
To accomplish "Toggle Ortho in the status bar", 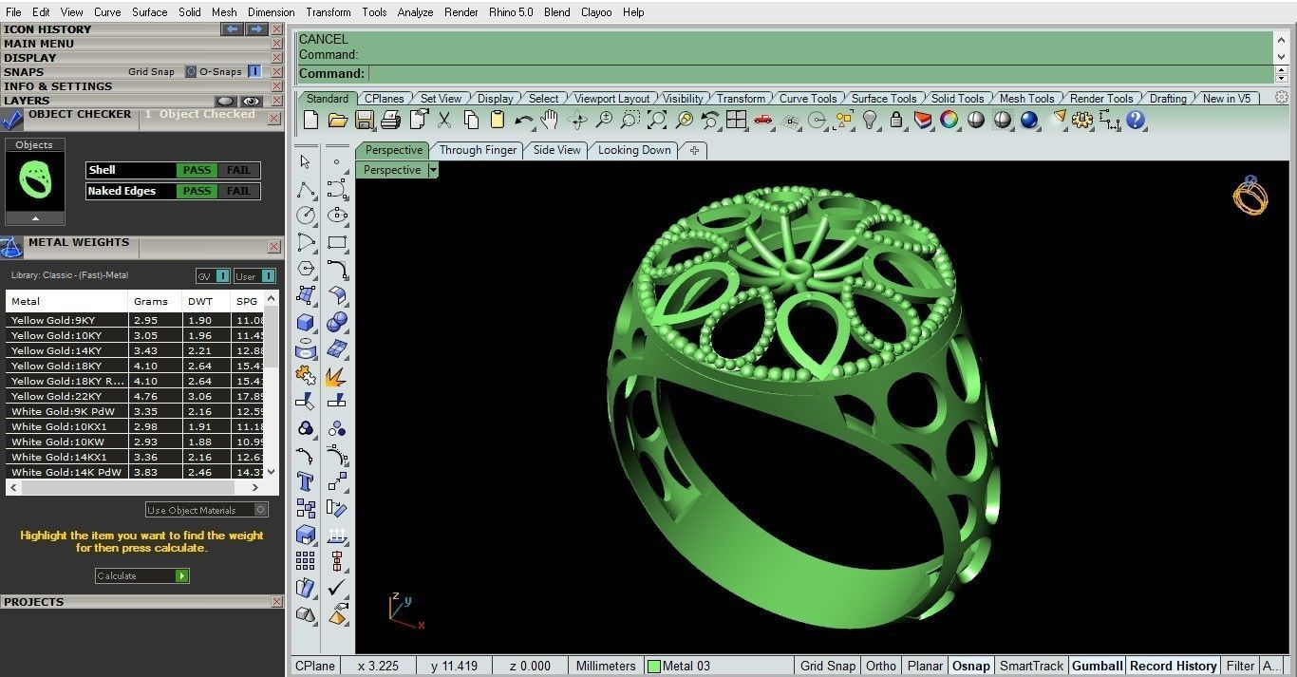I will 880,666.
